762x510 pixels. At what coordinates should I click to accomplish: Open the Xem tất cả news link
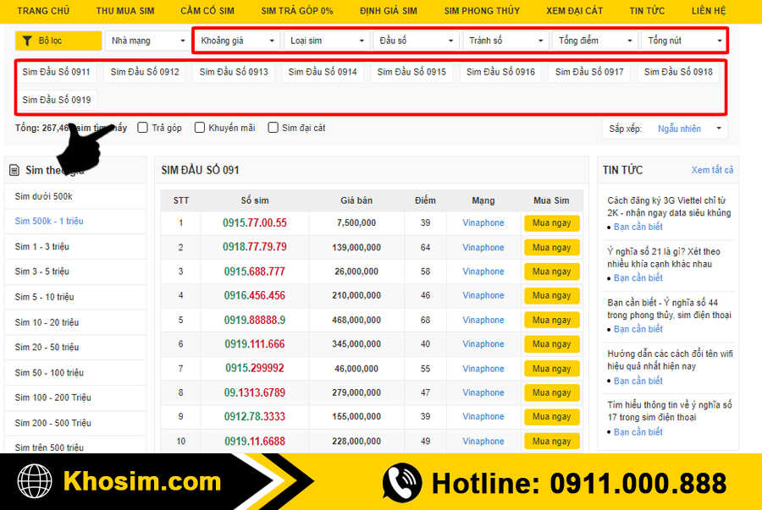click(712, 170)
